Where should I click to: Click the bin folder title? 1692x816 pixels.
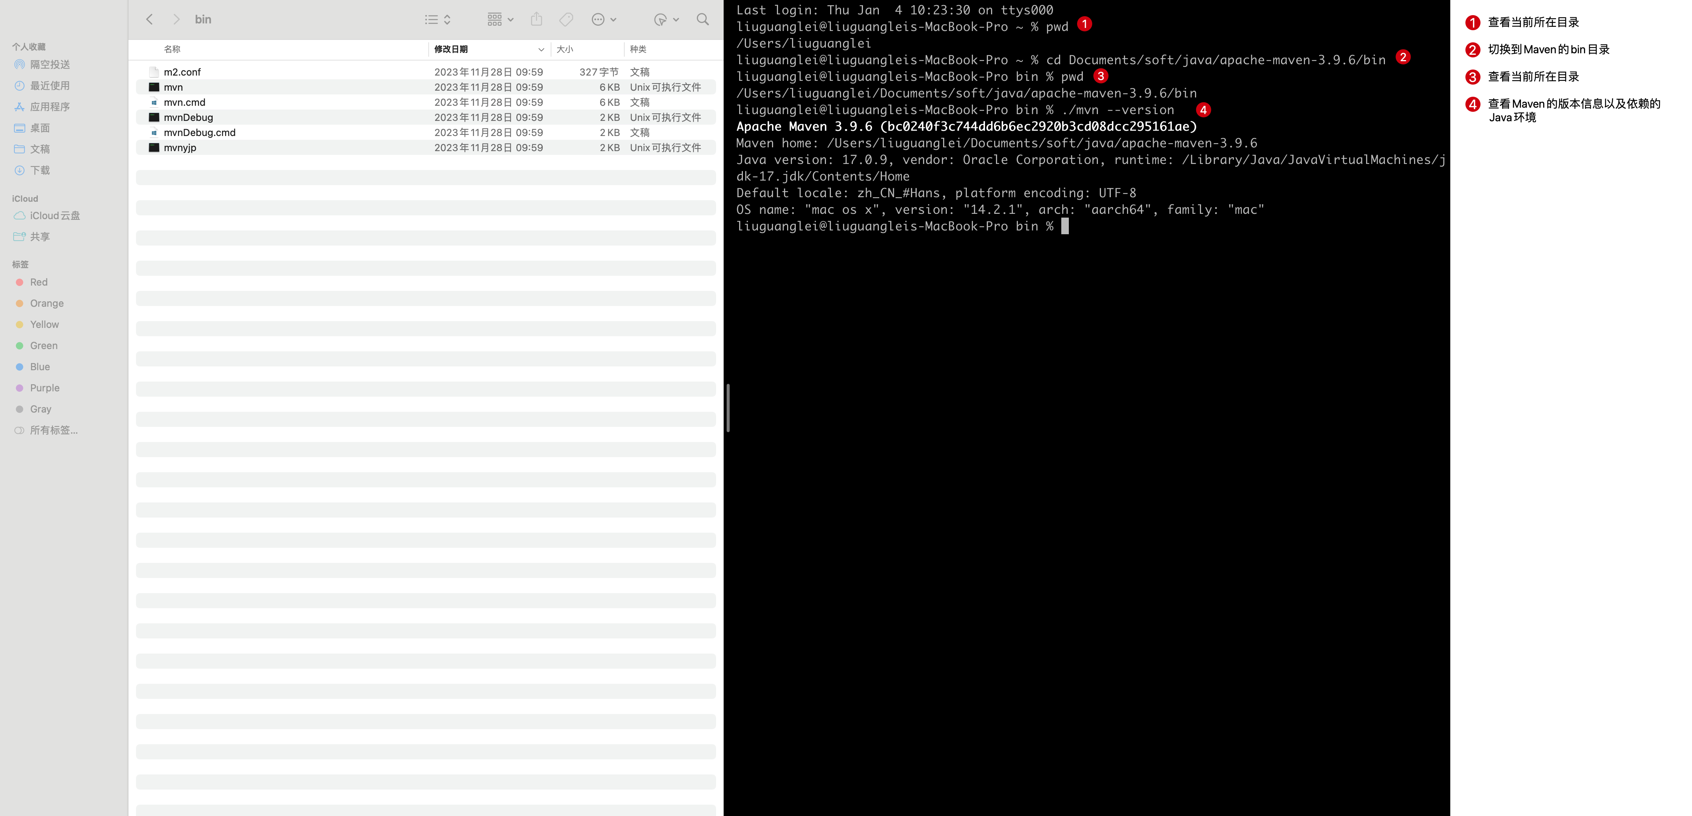point(203,20)
